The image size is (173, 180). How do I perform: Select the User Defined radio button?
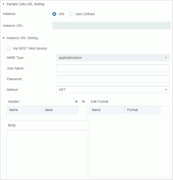[x=71, y=14]
